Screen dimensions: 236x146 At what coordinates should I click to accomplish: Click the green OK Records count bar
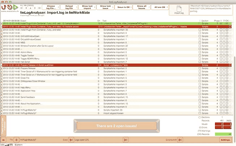[223, 134]
